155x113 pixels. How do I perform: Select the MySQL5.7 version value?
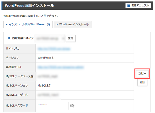pos(44,86)
